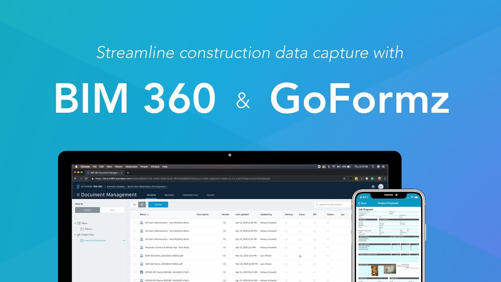The height and width of the screenshot is (282, 501).
Task: Click the Markup icon for the 12:18 PM row
Action: tap(286, 223)
